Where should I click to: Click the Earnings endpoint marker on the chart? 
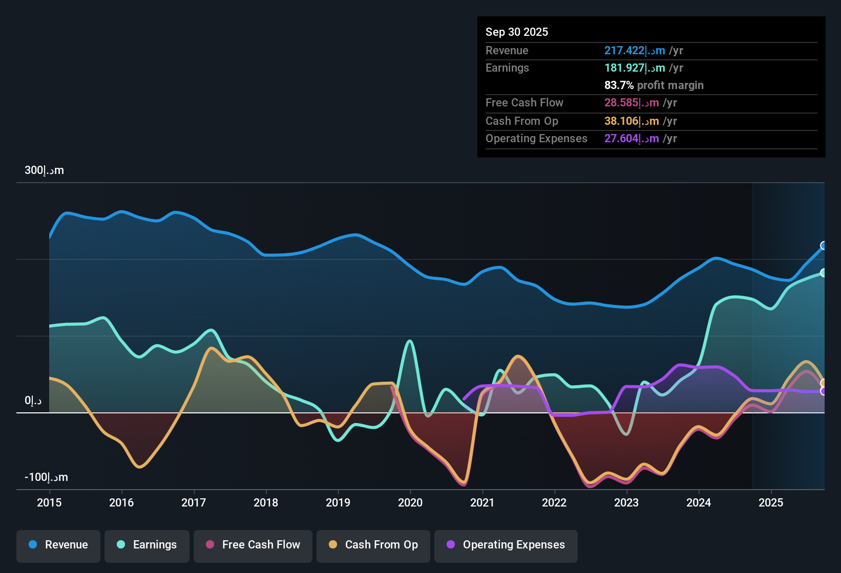point(824,273)
